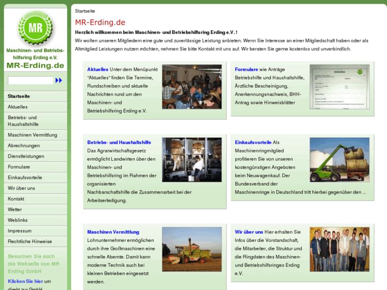The height and width of the screenshot is (290, 387).
Task: Open the combine harvester photo thumbnail
Action: (x=192, y=249)
